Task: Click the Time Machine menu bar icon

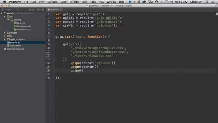Action: coord(156,2)
